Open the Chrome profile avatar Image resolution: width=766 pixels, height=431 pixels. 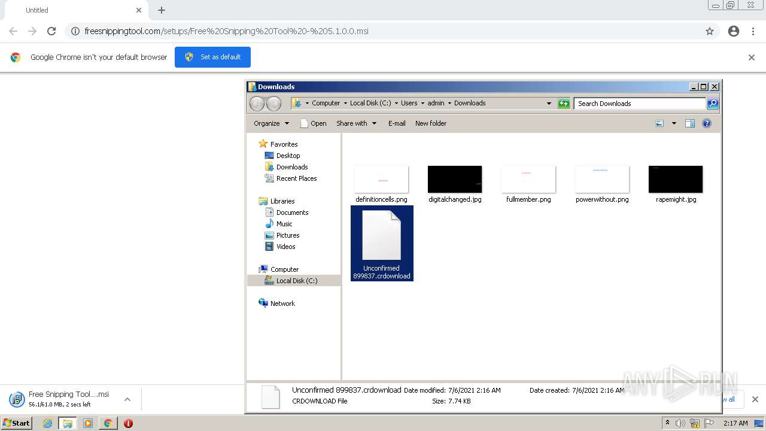coord(734,31)
